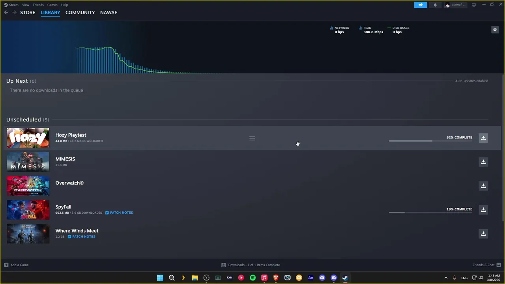The width and height of the screenshot is (505, 284).
Task: Open the Friends menu
Action: 38,5
